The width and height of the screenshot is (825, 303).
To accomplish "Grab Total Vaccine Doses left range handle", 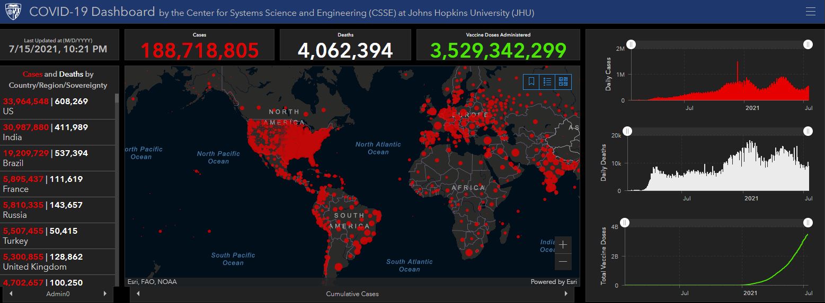I will (625, 223).
